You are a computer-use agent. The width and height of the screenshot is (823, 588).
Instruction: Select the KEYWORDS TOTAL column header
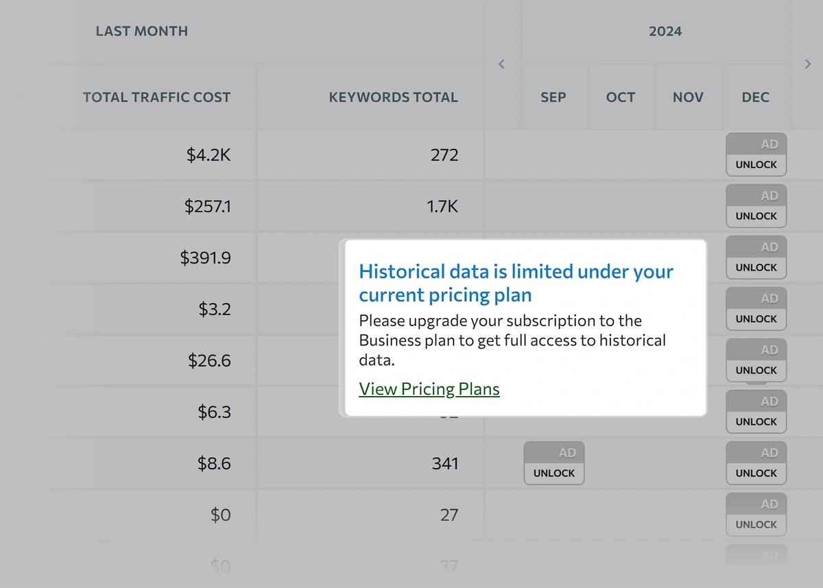[394, 97]
